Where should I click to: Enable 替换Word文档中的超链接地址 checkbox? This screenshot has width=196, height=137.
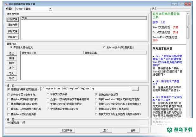coord(48,104)
